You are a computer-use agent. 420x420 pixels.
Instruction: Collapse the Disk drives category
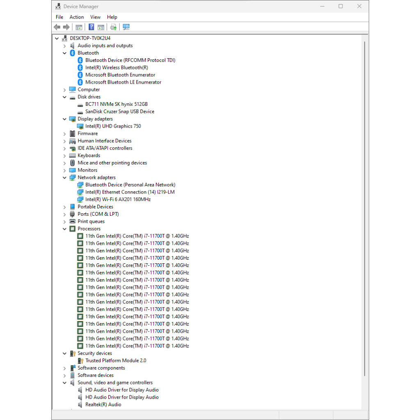65,97
